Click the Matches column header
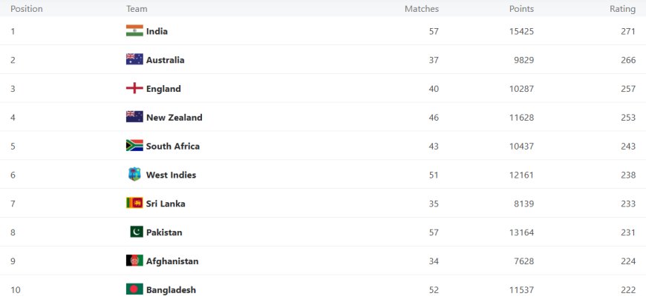The width and height of the screenshot is (646, 302). [x=421, y=9]
